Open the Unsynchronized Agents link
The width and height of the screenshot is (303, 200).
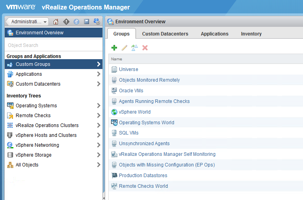144,144
